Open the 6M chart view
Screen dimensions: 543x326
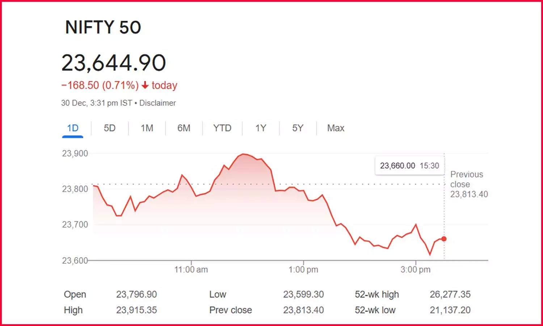coord(184,128)
